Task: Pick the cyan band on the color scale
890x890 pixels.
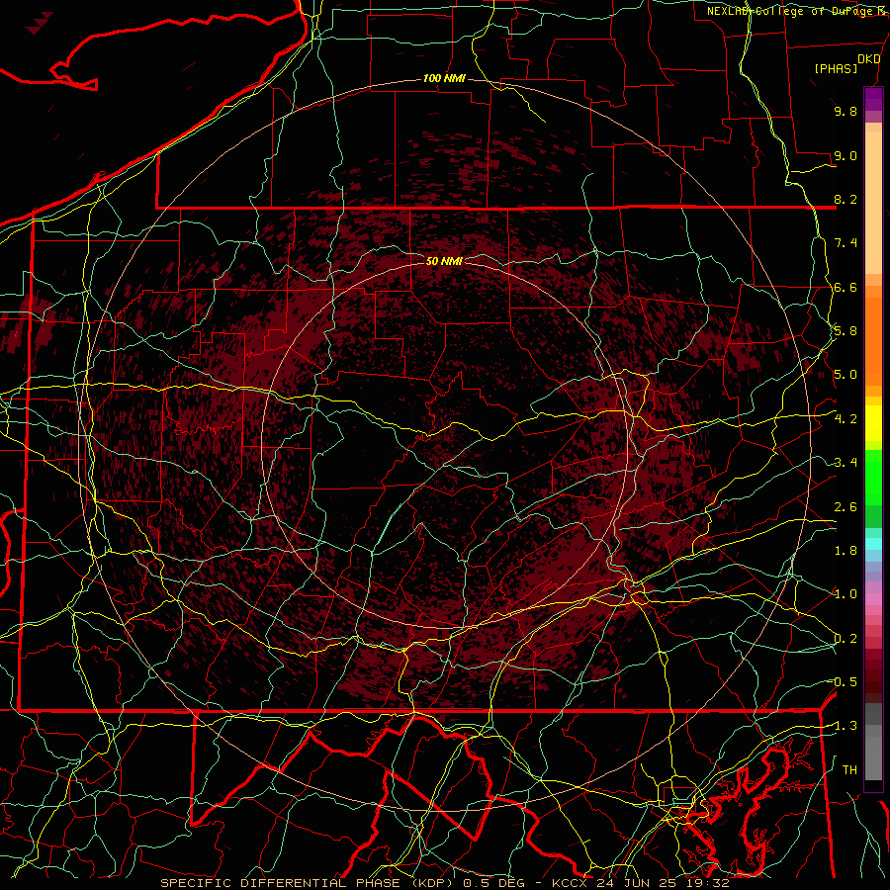Action: click(873, 544)
